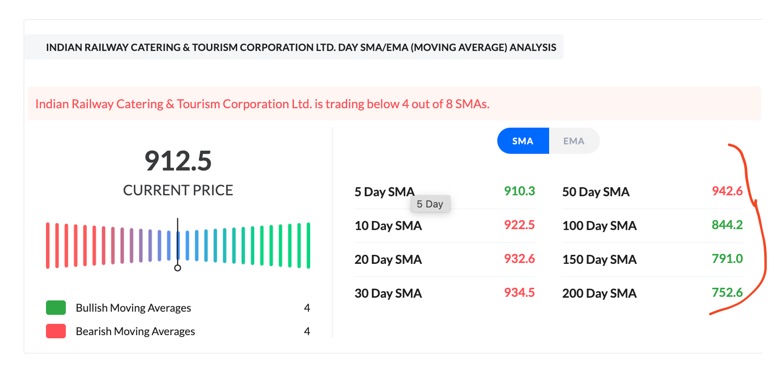Select the 10 Day SMA row label
The width and height of the screenshot is (784, 387).
point(388,226)
